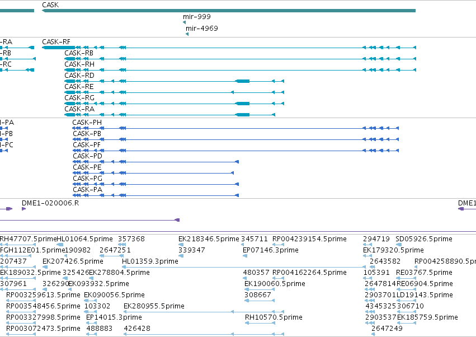This screenshot has width=476, height=337.
Task: Click the RE06904.5prime EST label
Action: pos(425,284)
